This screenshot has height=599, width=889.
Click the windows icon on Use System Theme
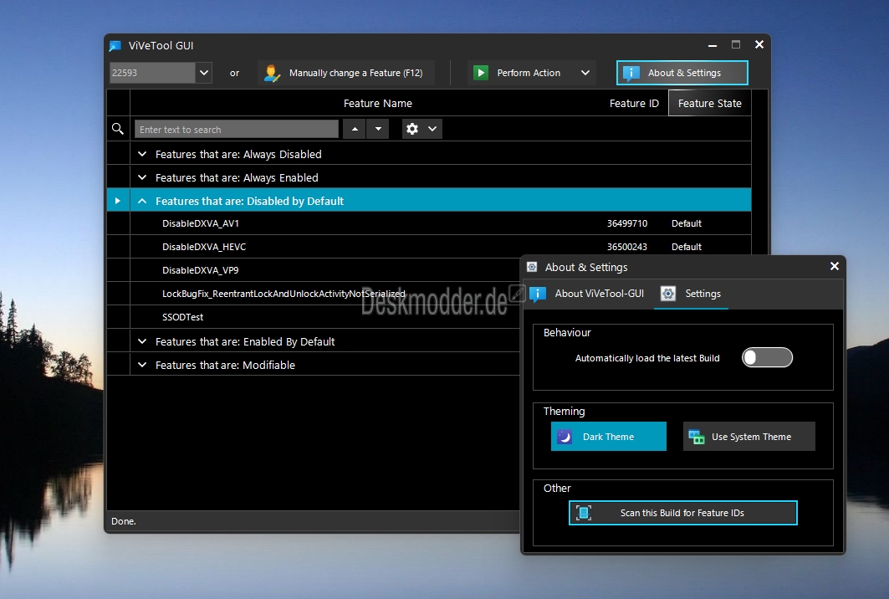697,437
